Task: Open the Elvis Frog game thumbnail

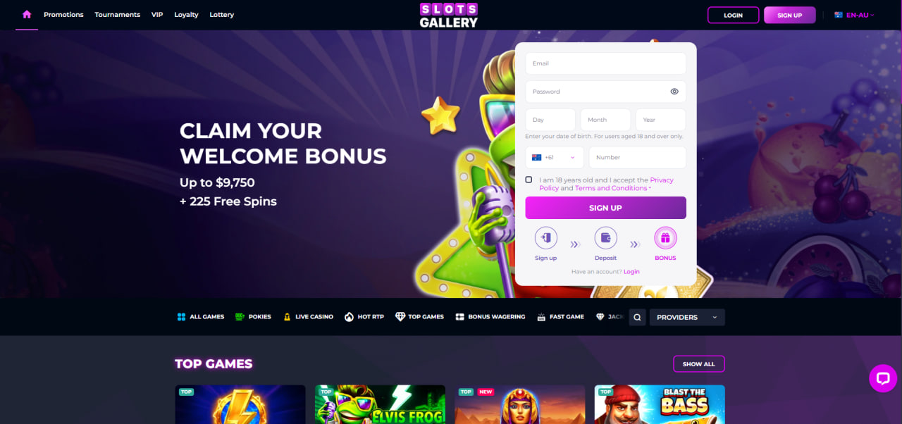Action: [x=380, y=404]
